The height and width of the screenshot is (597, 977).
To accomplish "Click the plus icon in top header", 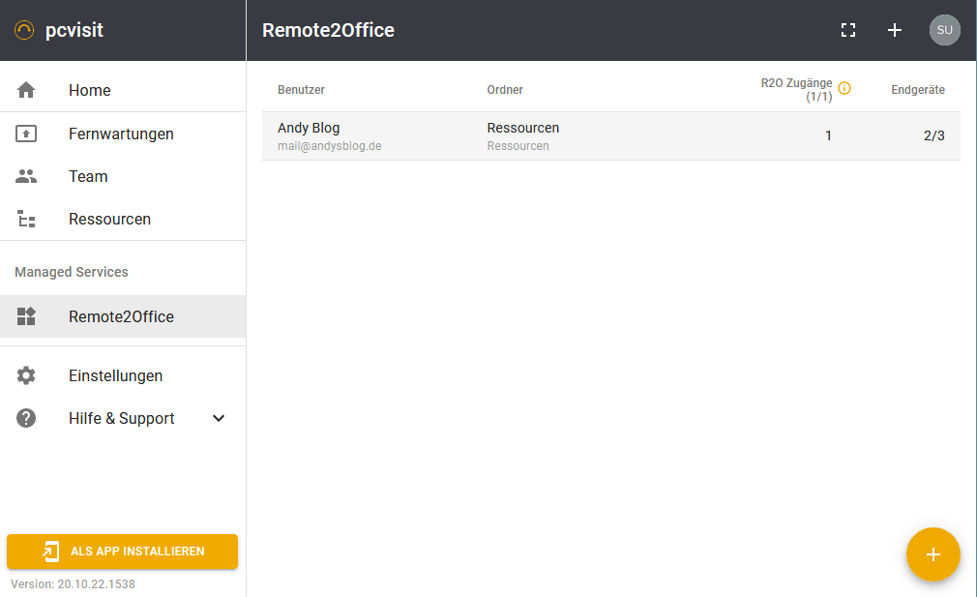I will (x=895, y=30).
